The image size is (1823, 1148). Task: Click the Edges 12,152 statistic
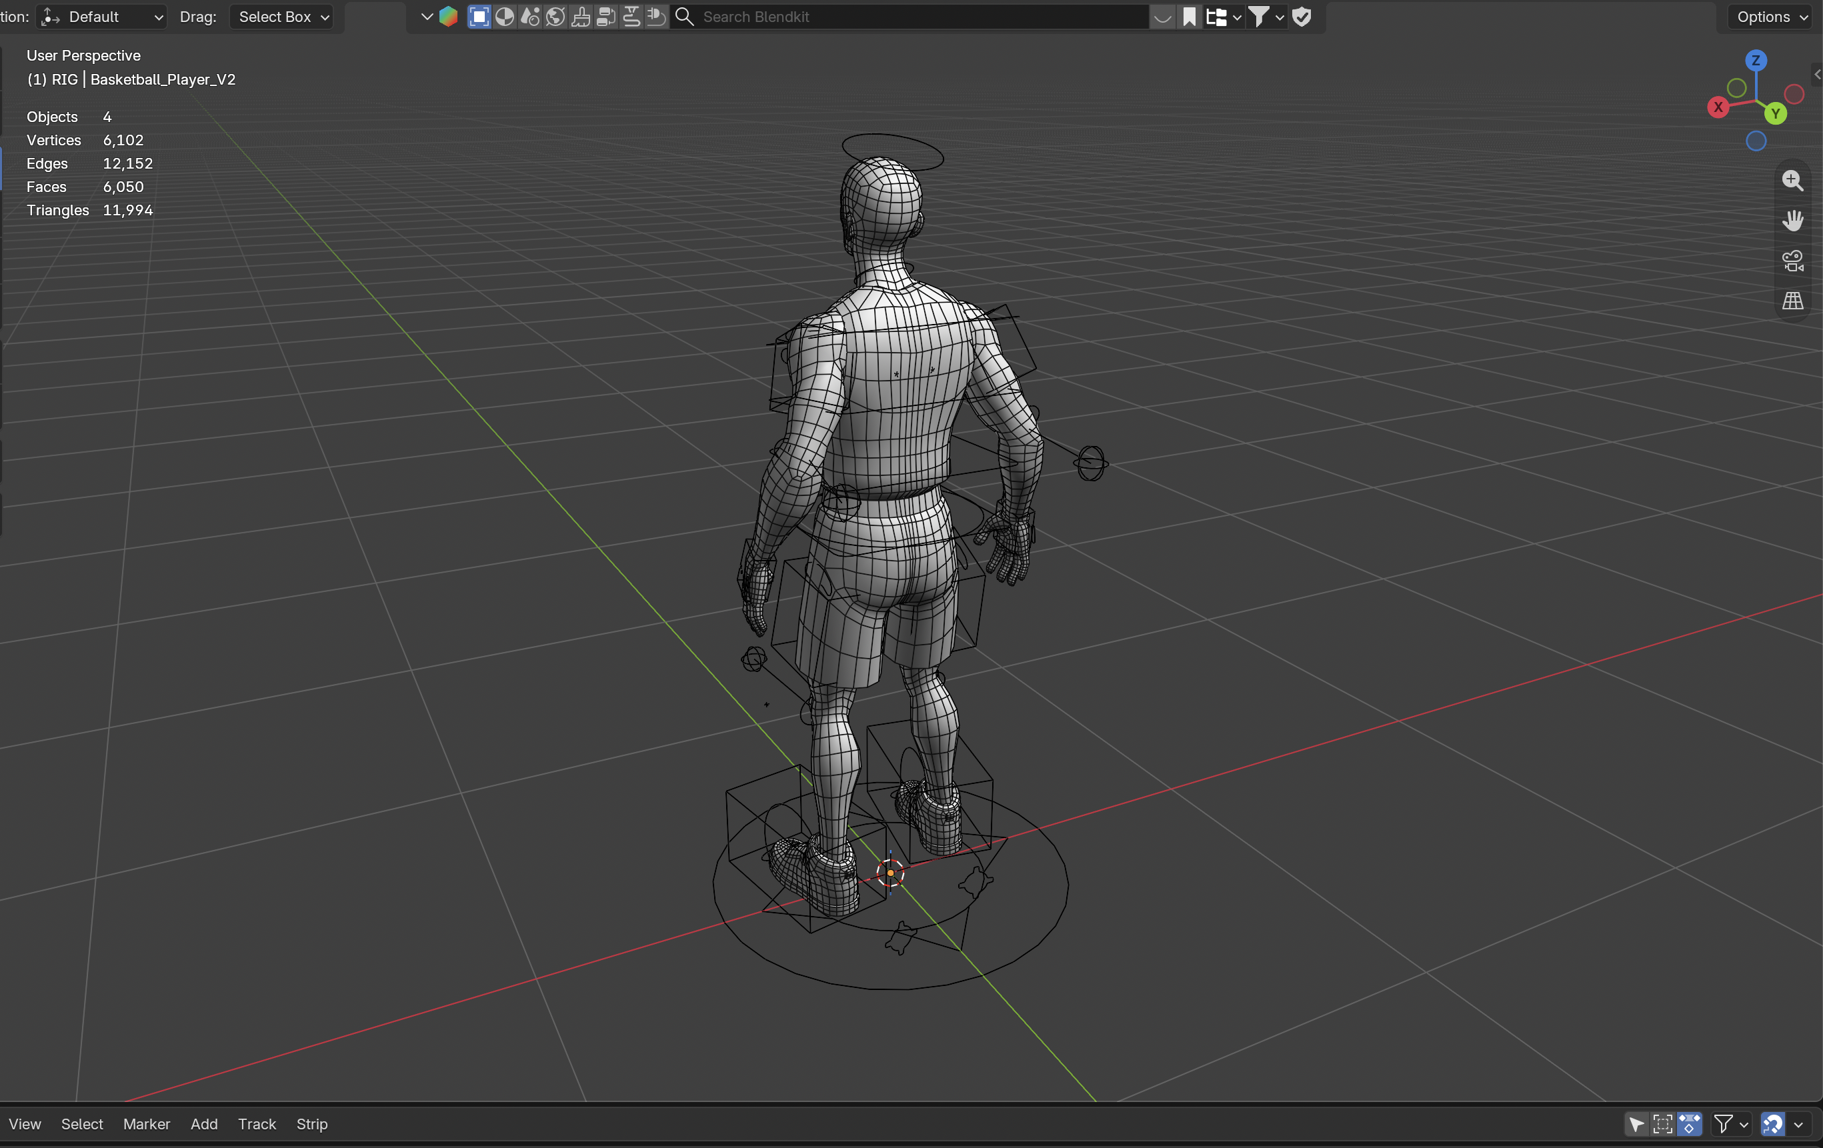coord(89,163)
